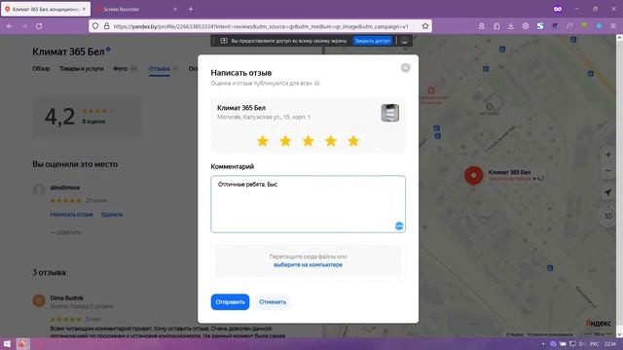This screenshot has height=350, width=623.
Task: Click the red Климат 365 Бел map pin
Action: click(x=474, y=176)
